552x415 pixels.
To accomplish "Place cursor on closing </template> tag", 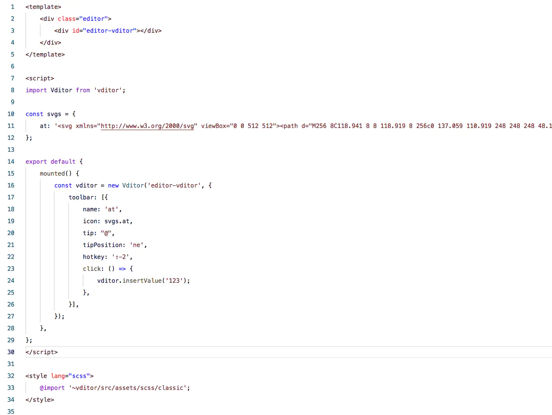I will click(45, 54).
